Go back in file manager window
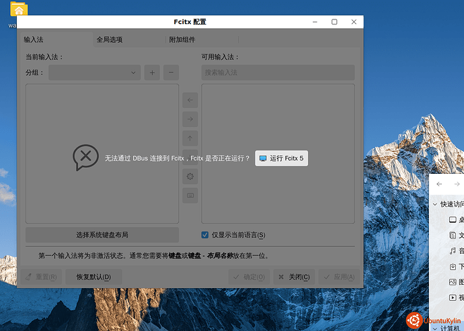 pos(439,184)
